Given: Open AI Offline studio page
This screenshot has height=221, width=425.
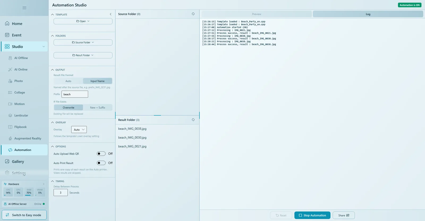Looking at the screenshot, I should pyautogui.click(x=24, y=58).
